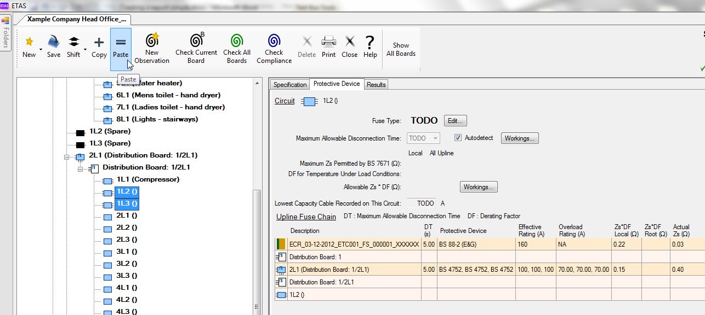
Task: Select the 1L3 (Spare) tree item
Action: 110,143
